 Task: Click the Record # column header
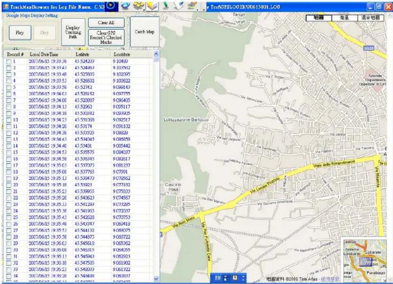tap(15, 54)
